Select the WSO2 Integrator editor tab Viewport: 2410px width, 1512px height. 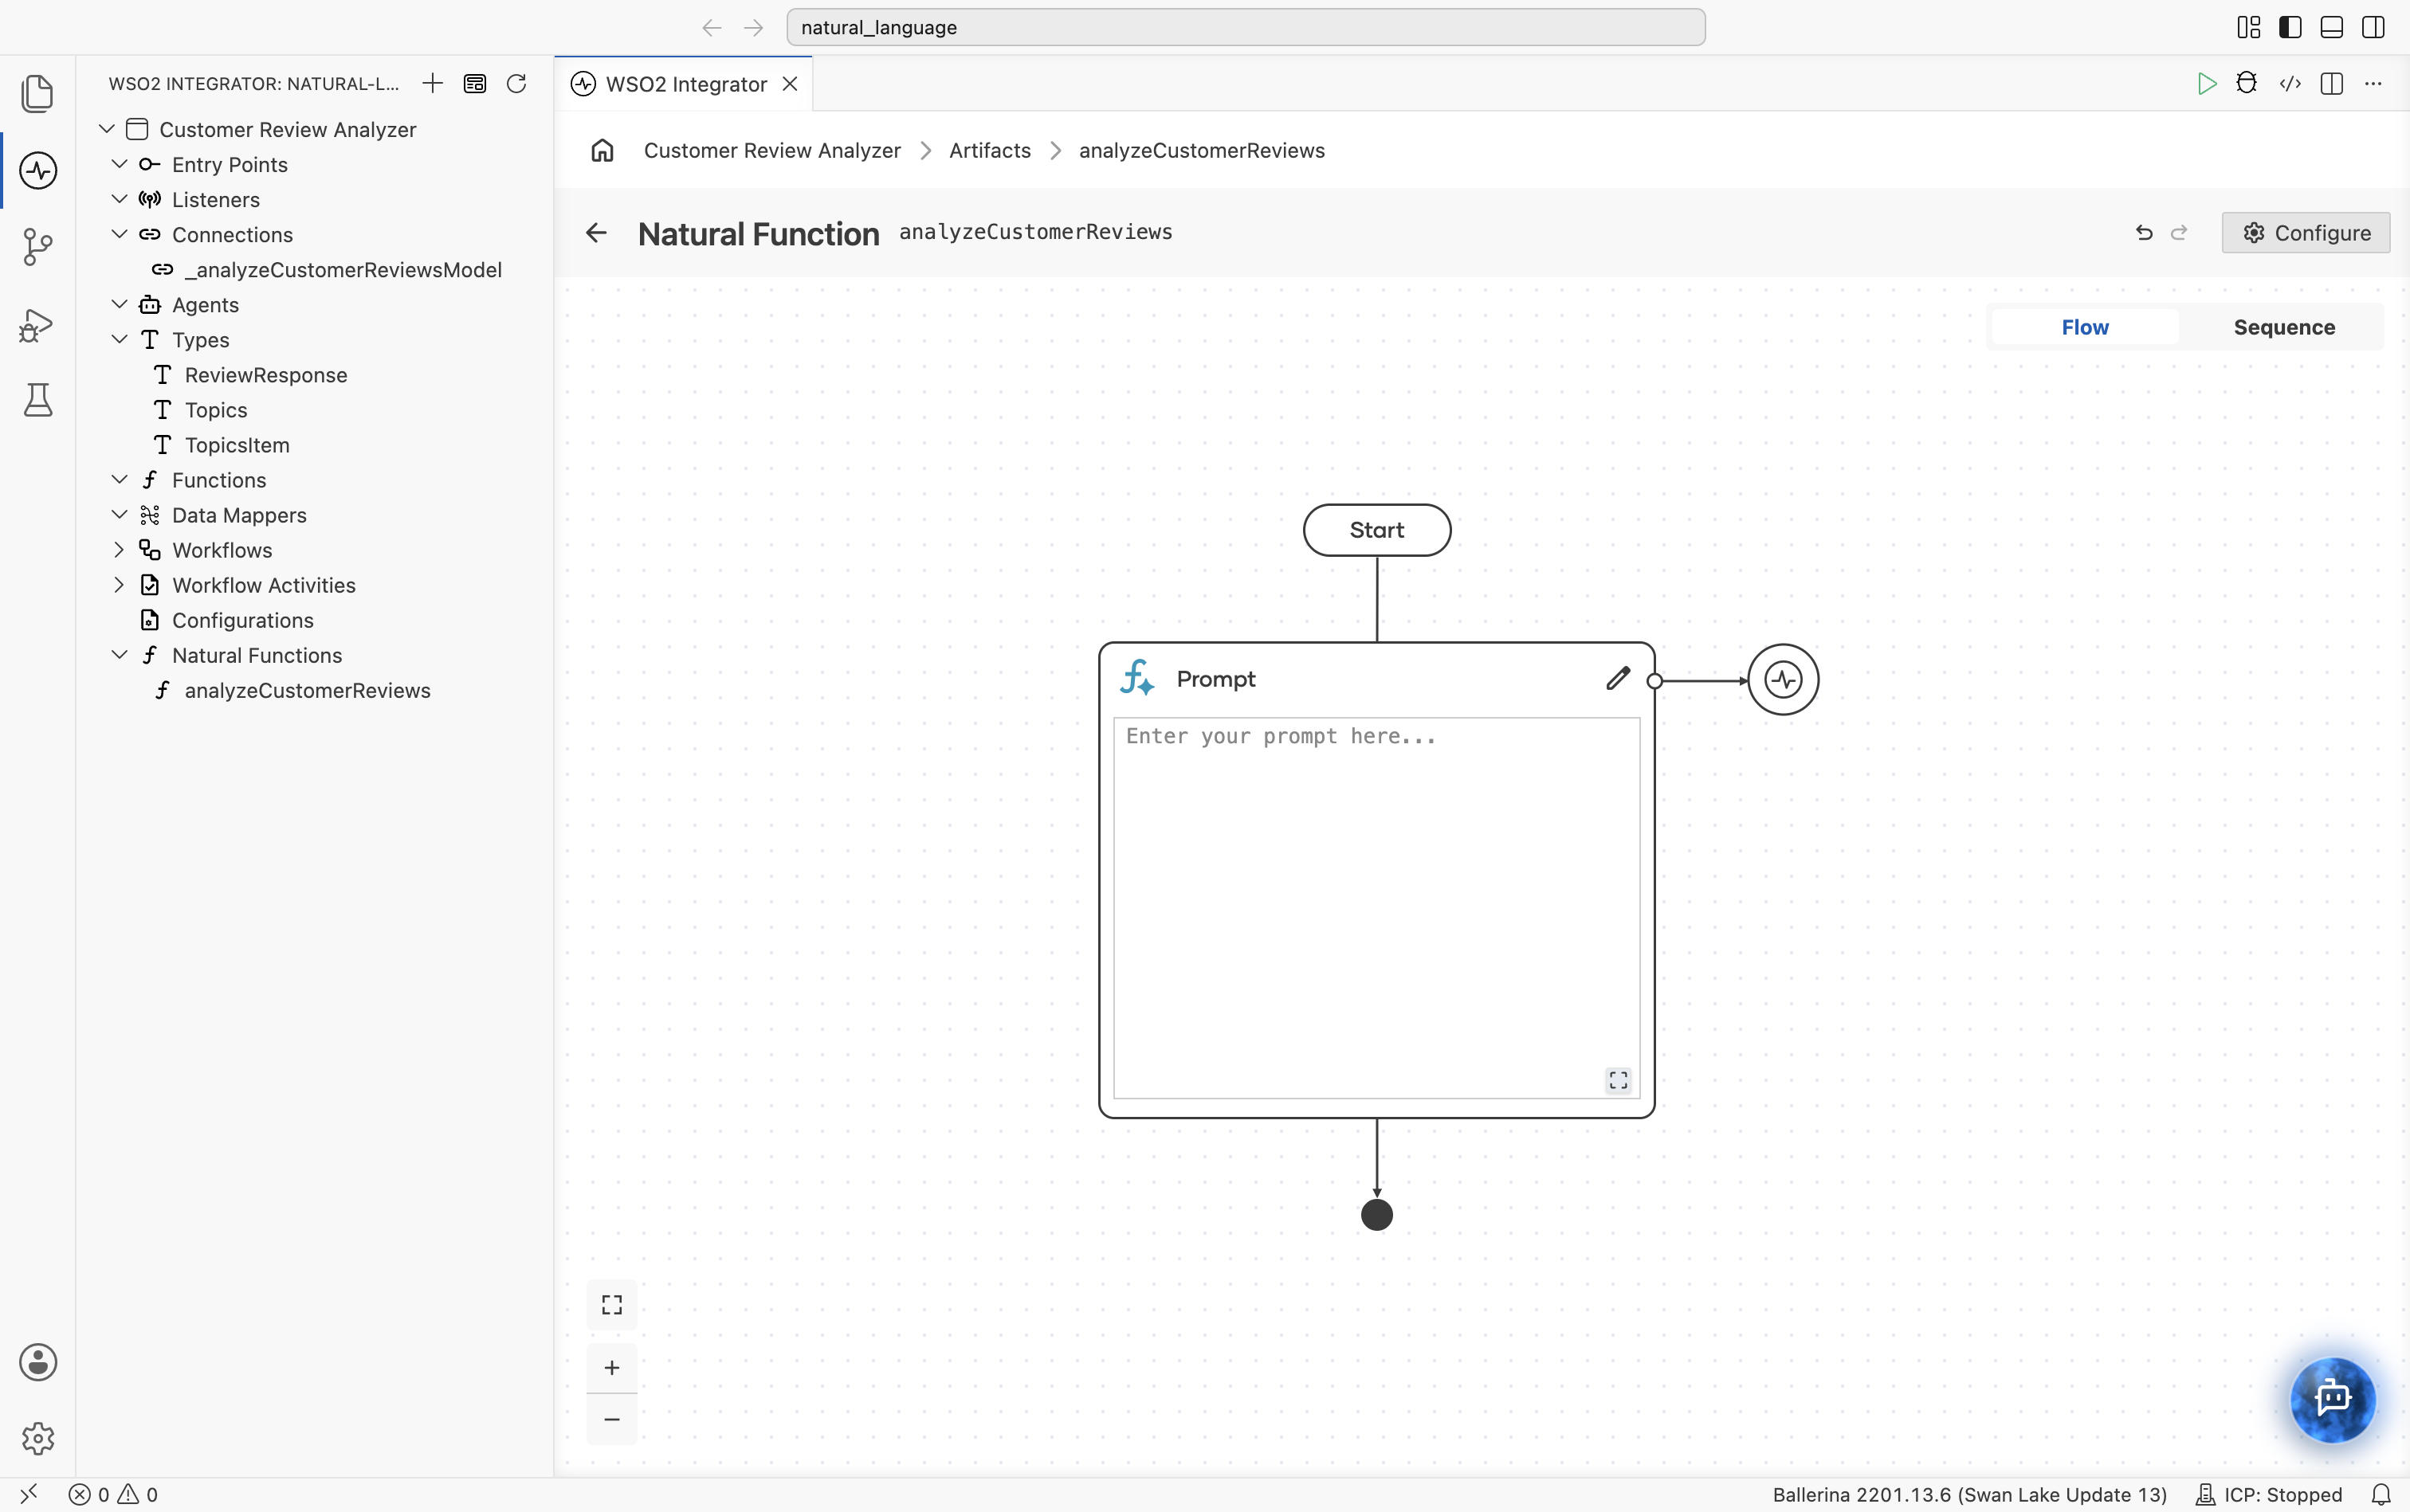click(685, 84)
